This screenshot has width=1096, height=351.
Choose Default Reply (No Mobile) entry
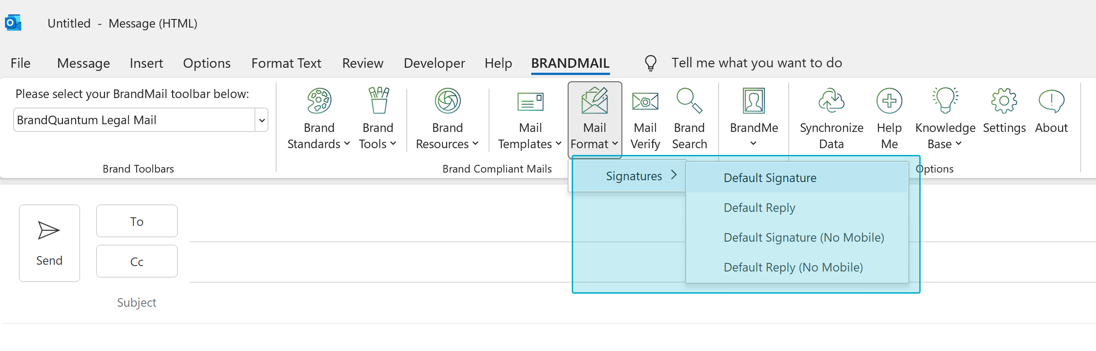(797, 267)
